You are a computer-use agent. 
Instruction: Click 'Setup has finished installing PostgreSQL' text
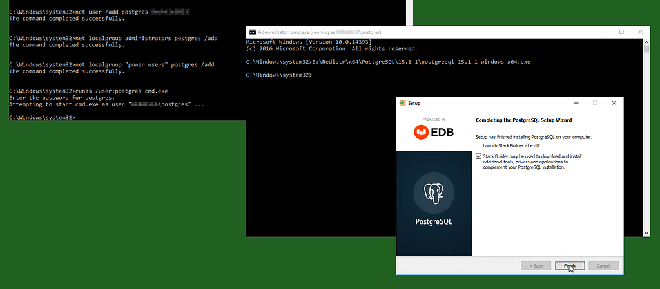click(x=534, y=137)
